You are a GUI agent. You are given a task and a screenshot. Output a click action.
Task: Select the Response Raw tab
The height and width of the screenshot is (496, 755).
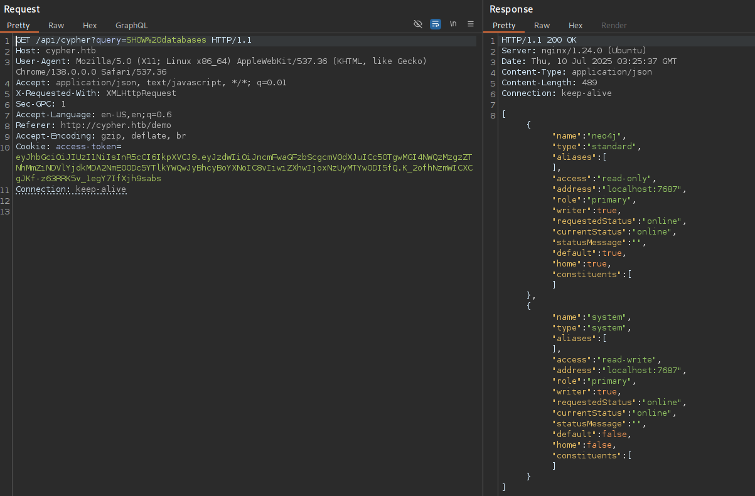pyautogui.click(x=542, y=26)
